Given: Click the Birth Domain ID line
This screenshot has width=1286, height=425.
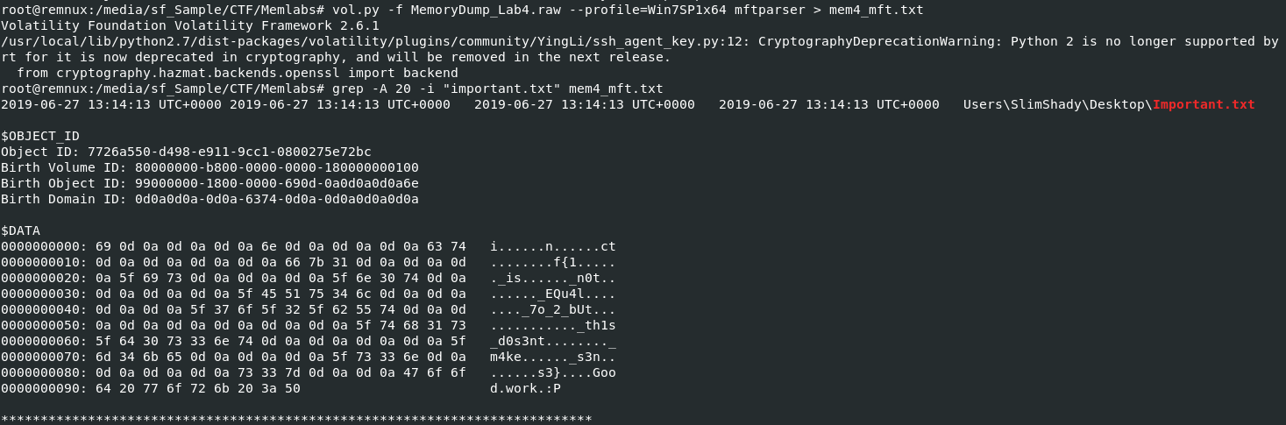Looking at the screenshot, I should (210, 199).
